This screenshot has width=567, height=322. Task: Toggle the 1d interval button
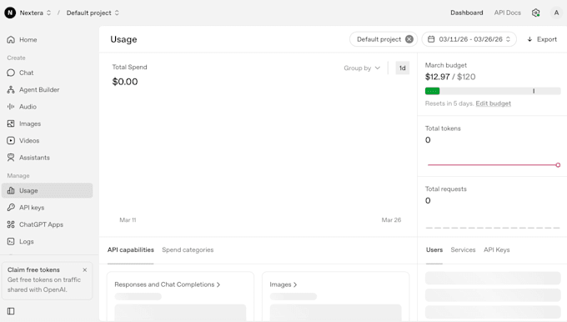[x=402, y=68]
